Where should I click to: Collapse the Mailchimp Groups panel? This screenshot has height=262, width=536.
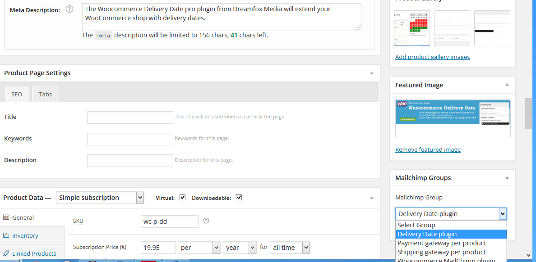pyautogui.click(x=507, y=178)
